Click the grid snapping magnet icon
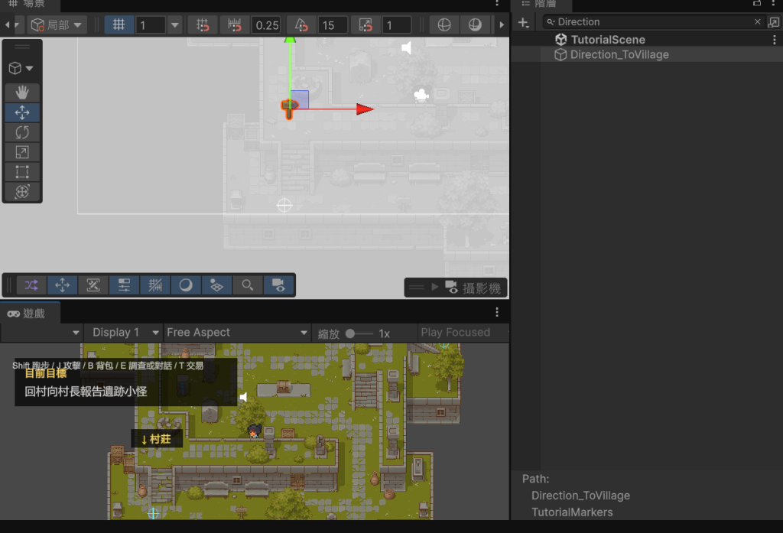The height and width of the screenshot is (533, 783). pyautogui.click(x=202, y=24)
